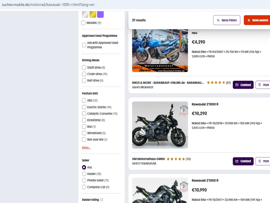Open photo of €10,990 Kawasaki Z1000 R
Viewport: 270px width, 203px height.
pos(160,190)
